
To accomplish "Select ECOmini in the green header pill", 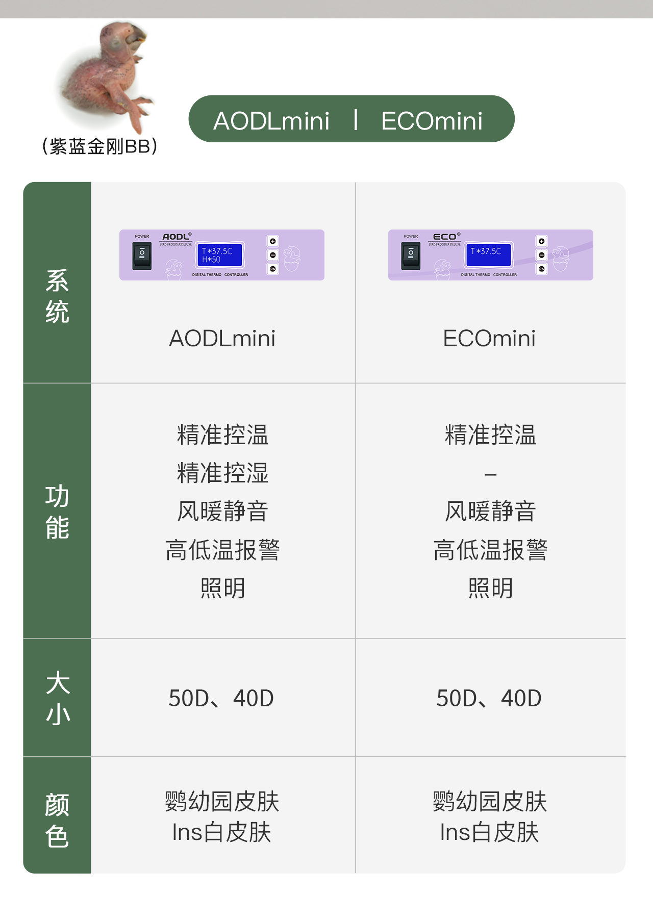I will coord(432,121).
